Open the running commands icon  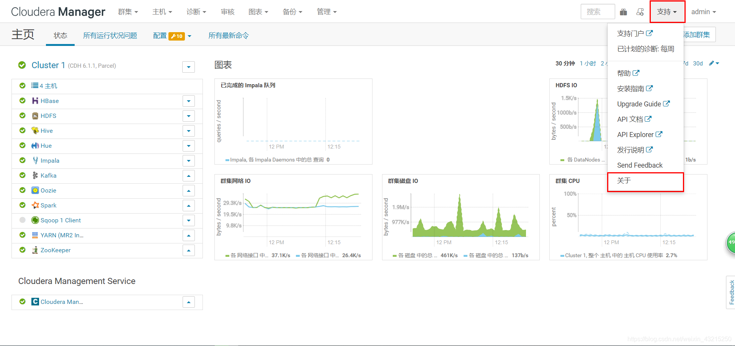click(640, 12)
